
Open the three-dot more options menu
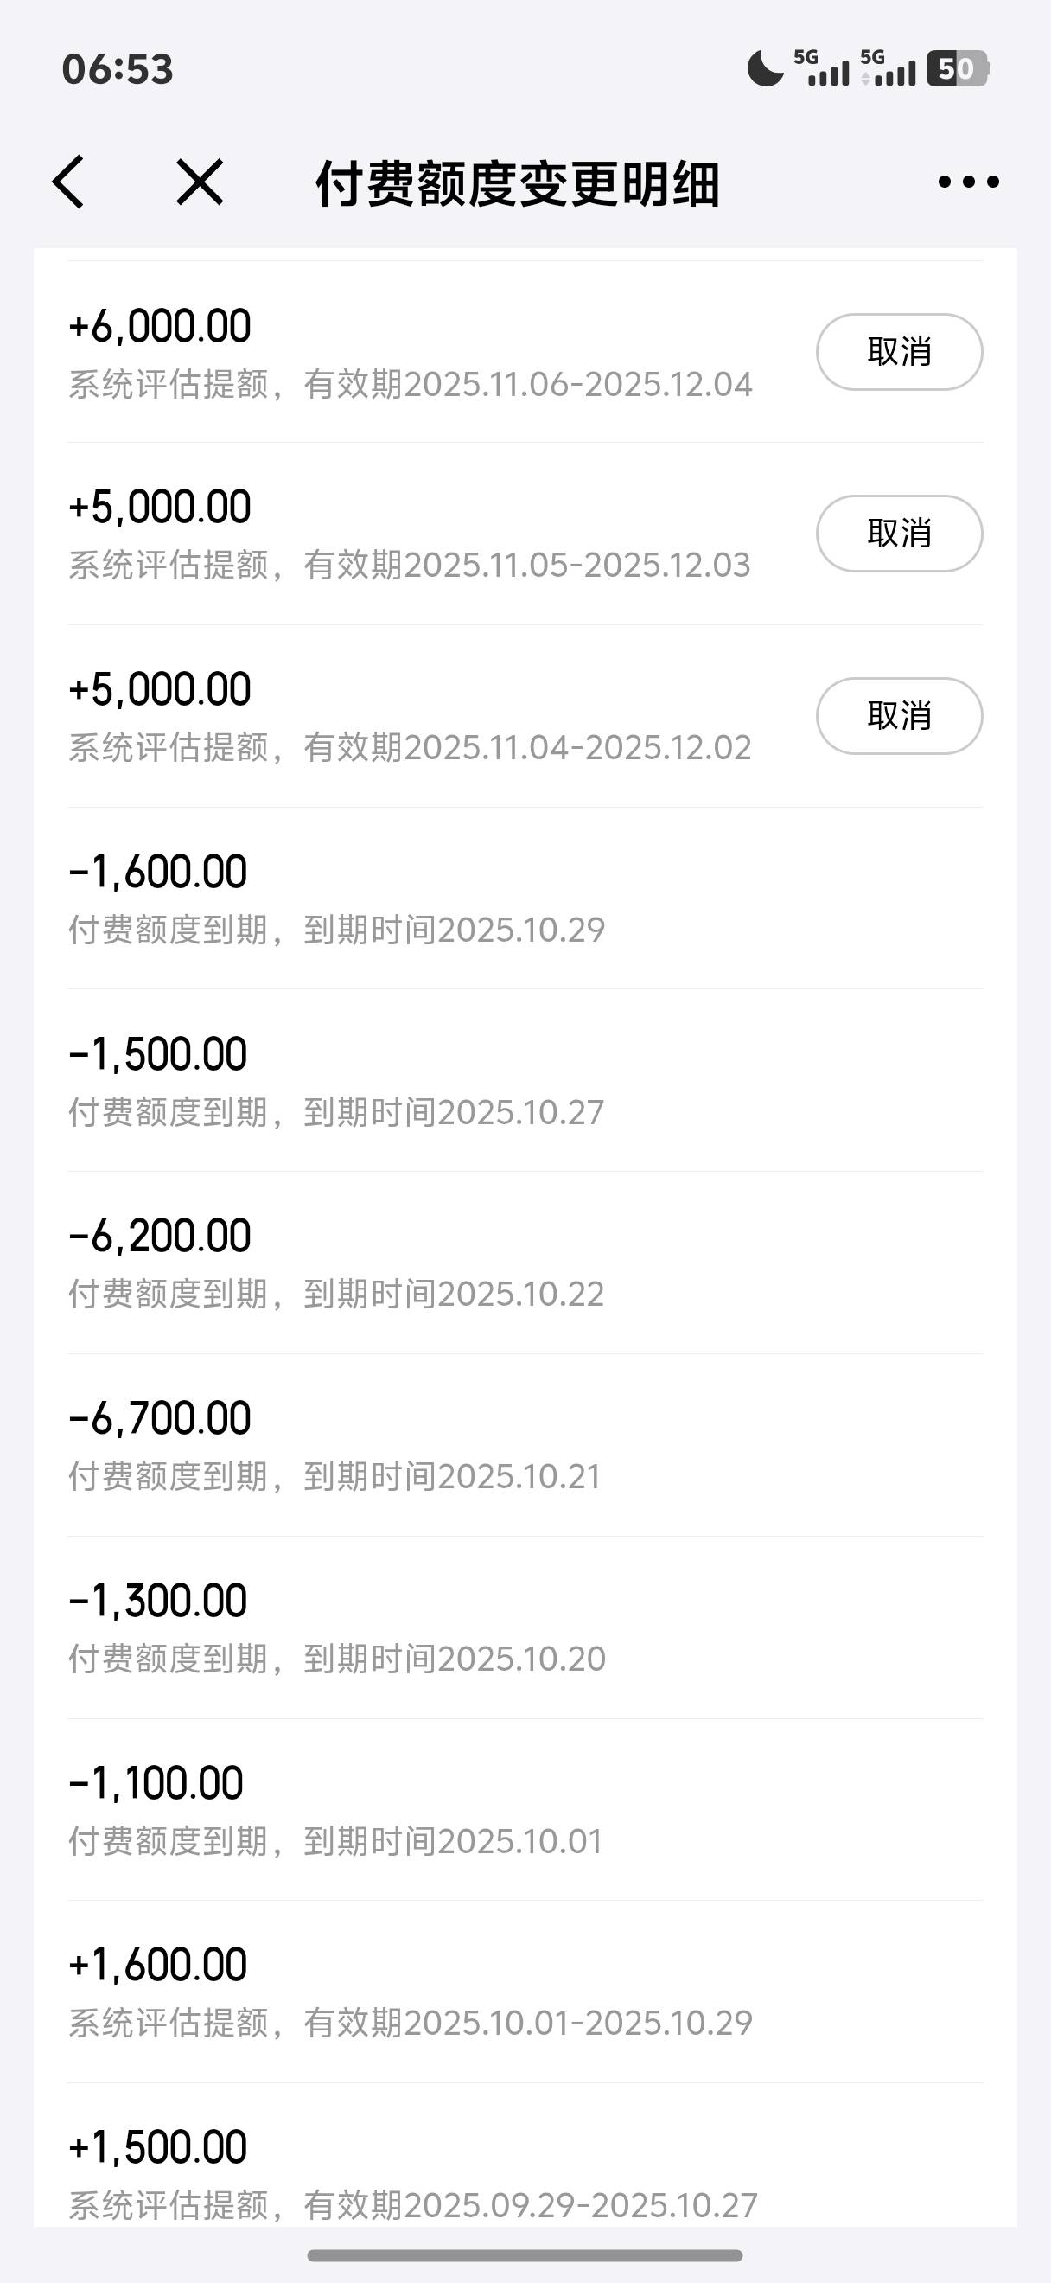[x=968, y=182]
